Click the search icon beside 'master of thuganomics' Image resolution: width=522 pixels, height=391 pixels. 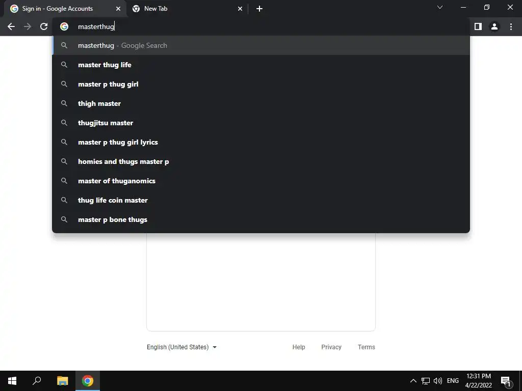pos(64,181)
